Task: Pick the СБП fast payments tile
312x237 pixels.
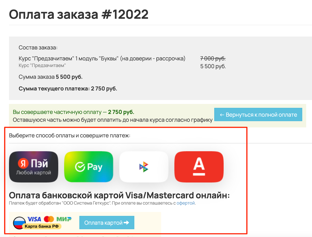Action: [x=144, y=167]
